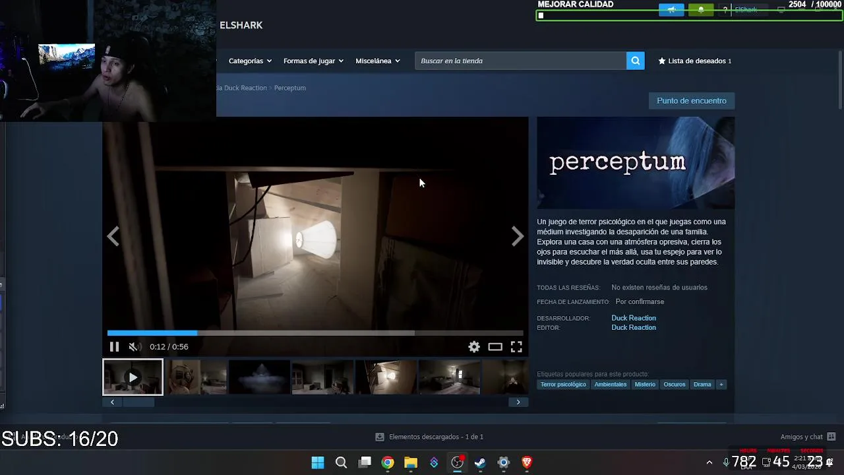Select Drama tag
This screenshot has width=844, height=475.
point(702,385)
